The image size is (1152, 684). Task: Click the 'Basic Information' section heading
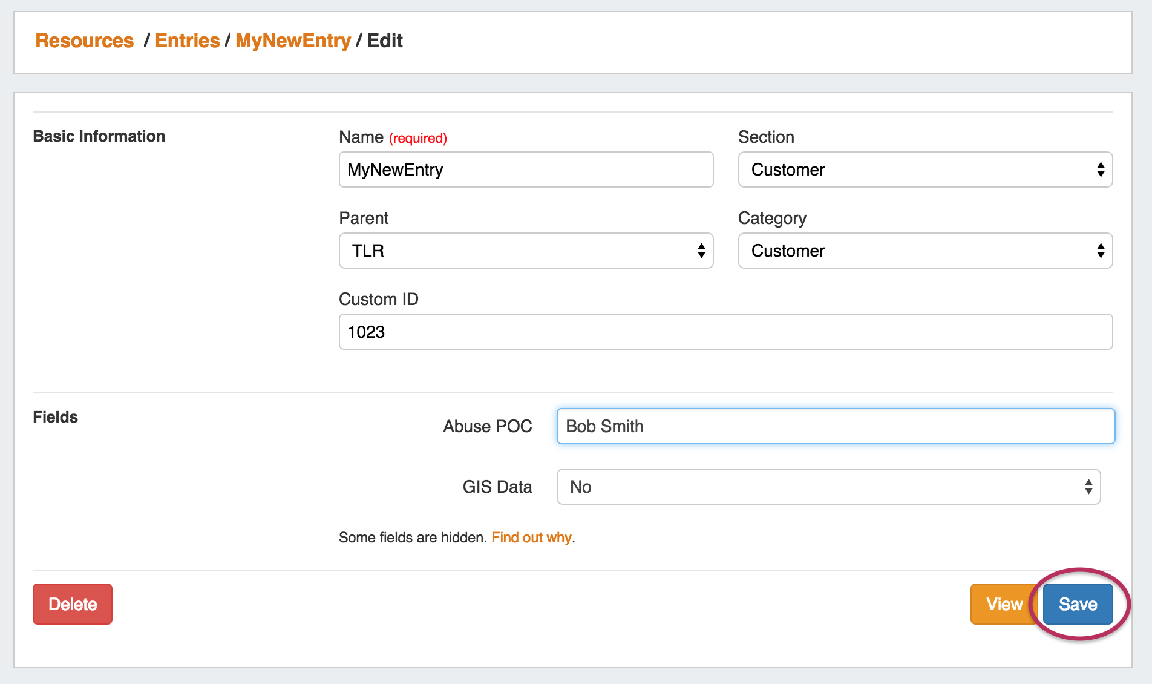pyautogui.click(x=99, y=136)
